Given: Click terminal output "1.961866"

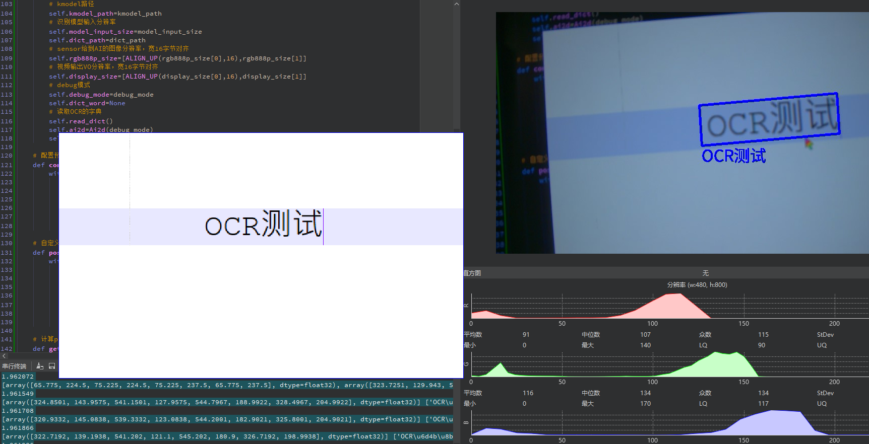Looking at the screenshot, I should coord(18,428).
